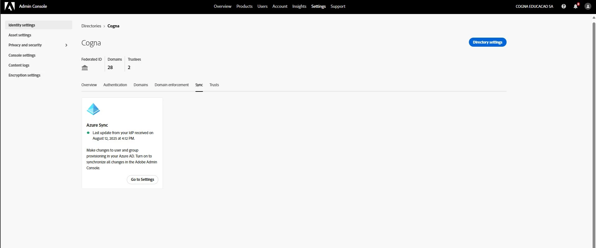Image resolution: width=596 pixels, height=248 pixels.
Task: Open the help question mark icon
Action: [x=564, y=6]
